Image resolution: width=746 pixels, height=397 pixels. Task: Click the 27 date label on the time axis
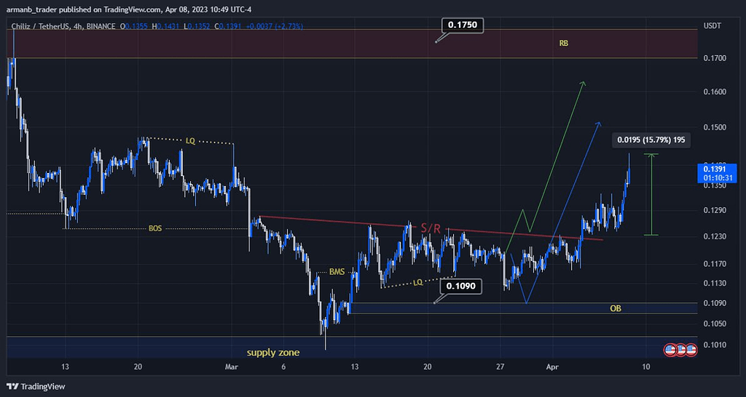click(x=500, y=367)
